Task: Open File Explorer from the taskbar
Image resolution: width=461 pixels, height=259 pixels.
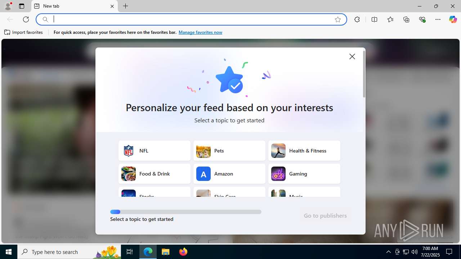Action: pos(166,252)
